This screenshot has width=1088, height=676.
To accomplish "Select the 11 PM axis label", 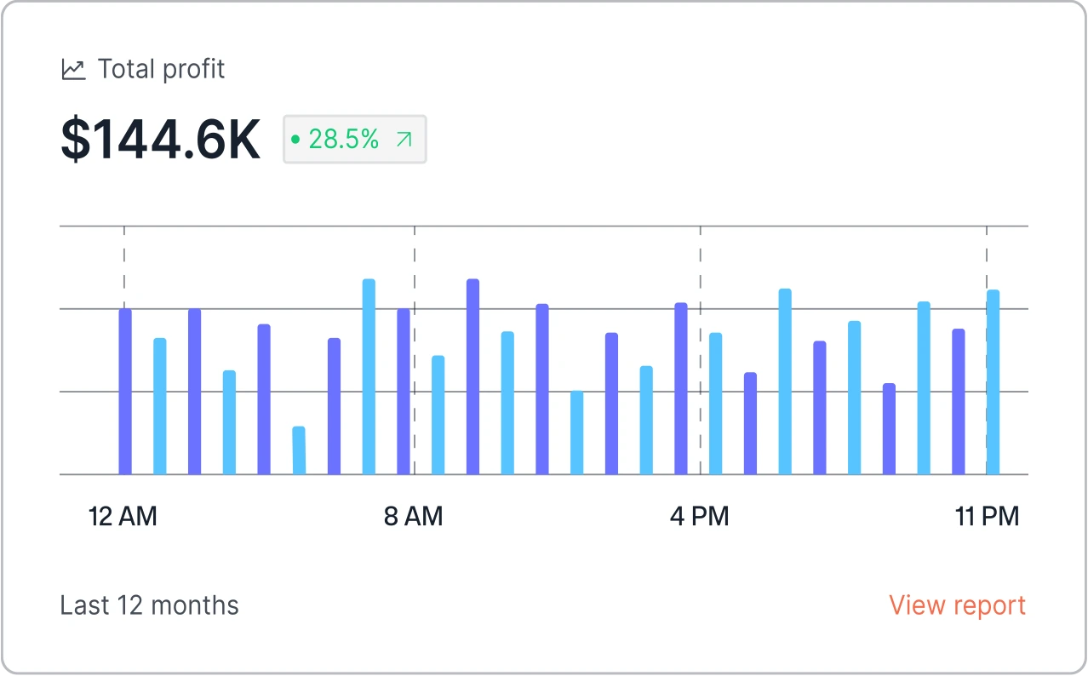I will 987,517.
